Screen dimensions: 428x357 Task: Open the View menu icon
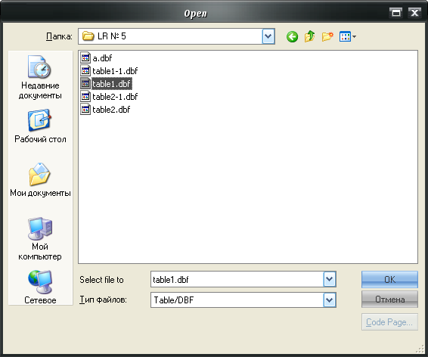[348, 36]
